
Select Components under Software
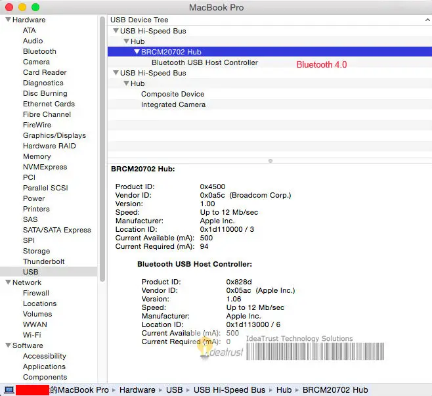pyautogui.click(x=45, y=377)
